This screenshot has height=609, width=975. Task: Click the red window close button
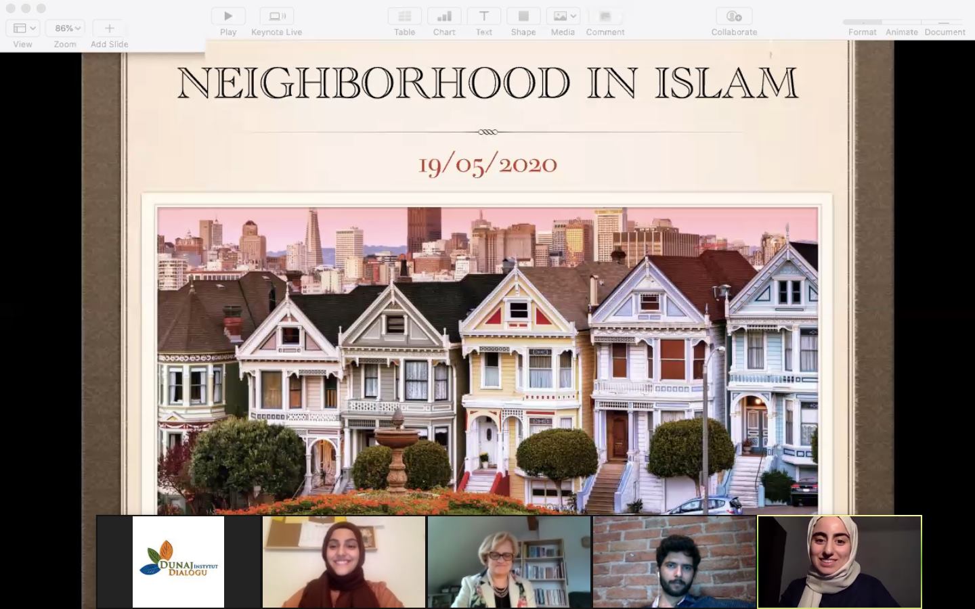10,8
